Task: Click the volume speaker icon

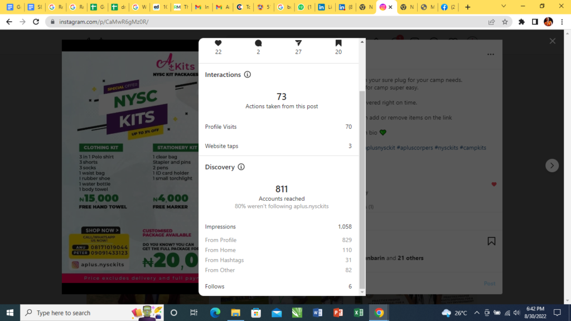Action: [x=516, y=313]
